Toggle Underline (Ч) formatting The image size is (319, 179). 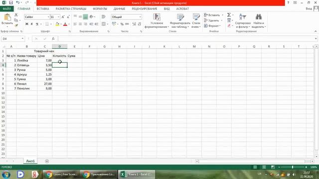coord(37,24)
